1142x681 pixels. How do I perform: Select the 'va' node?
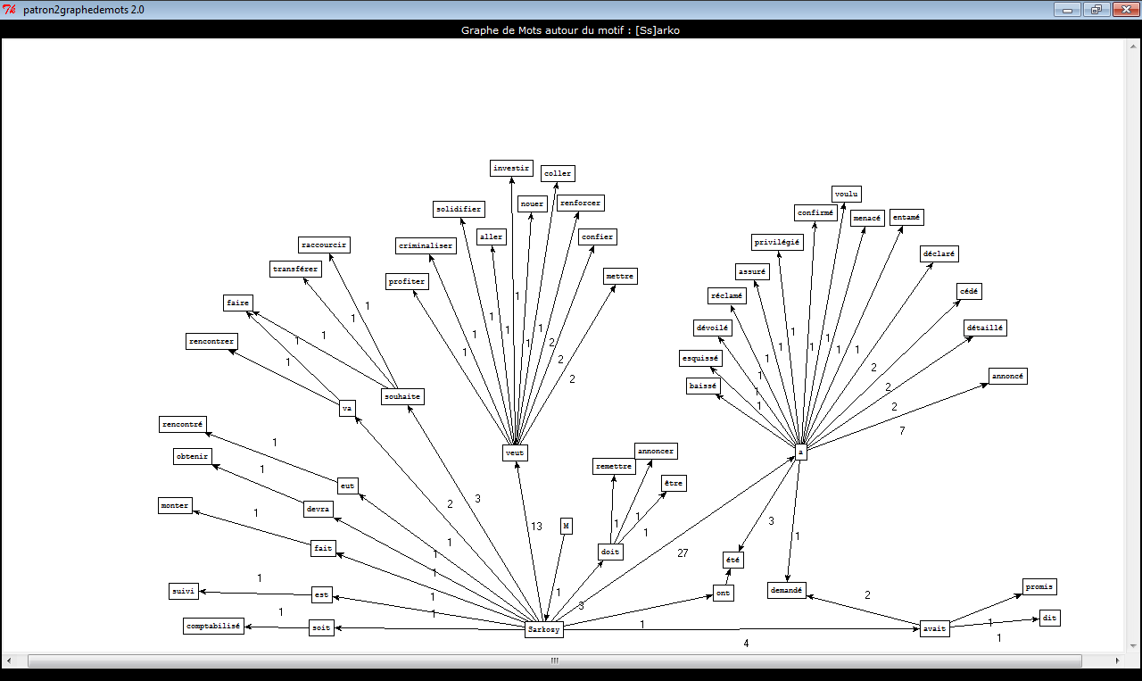point(348,409)
